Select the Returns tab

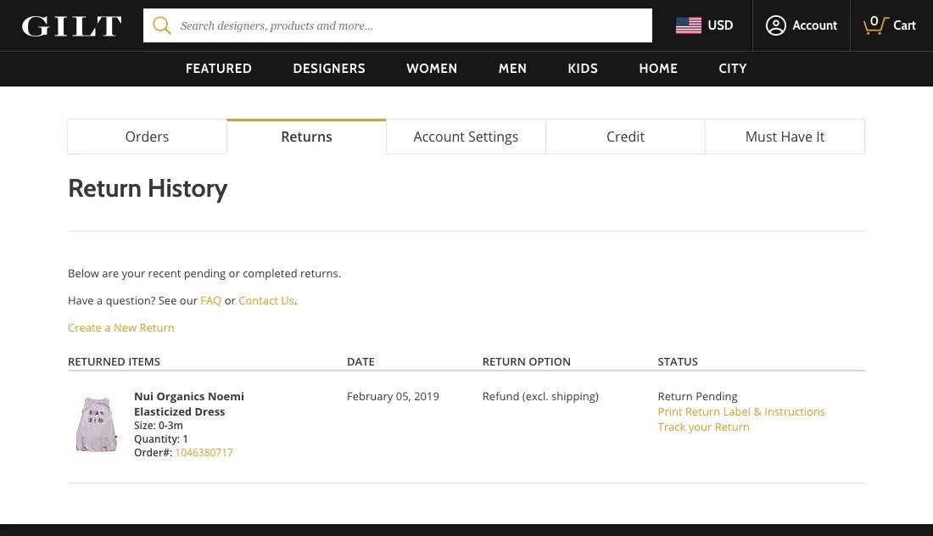tap(306, 137)
